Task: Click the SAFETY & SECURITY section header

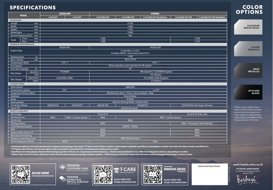Action: (19, 111)
